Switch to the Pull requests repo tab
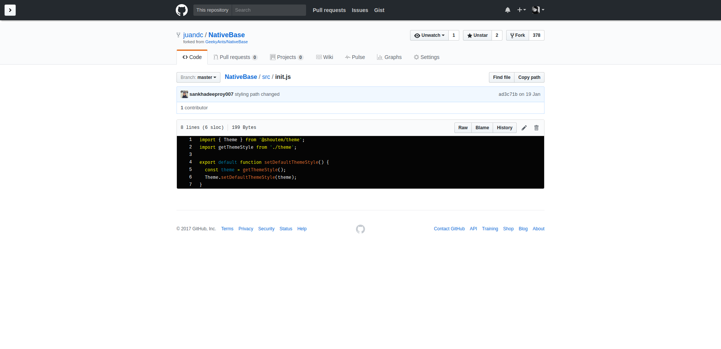This screenshot has height=349, width=721. (x=235, y=57)
